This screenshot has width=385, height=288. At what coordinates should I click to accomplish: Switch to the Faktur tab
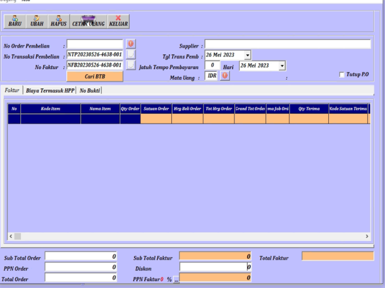pyautogui.click(x=12, y=90)
